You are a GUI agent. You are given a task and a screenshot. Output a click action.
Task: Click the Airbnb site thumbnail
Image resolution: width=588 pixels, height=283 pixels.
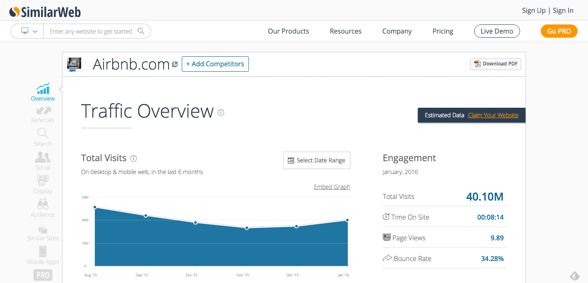pyautogui.click(x=74, y=64)
